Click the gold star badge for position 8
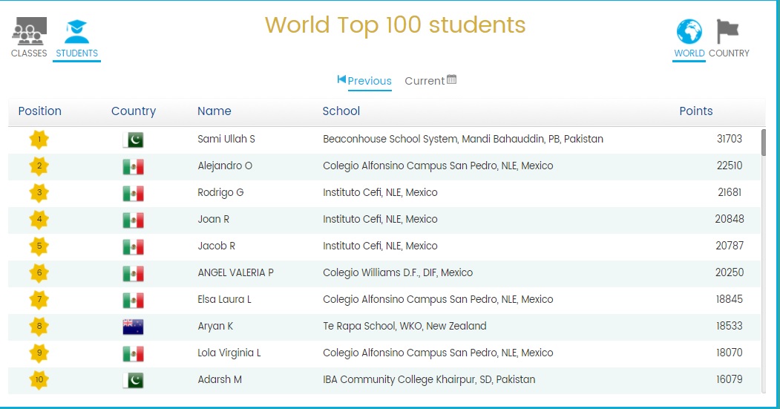 click(x=39, y=327)
